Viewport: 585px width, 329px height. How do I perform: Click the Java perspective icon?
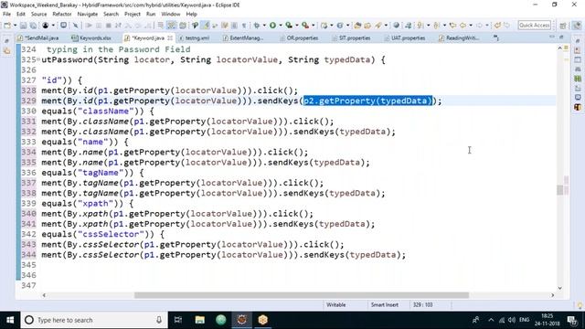point(577,26)
